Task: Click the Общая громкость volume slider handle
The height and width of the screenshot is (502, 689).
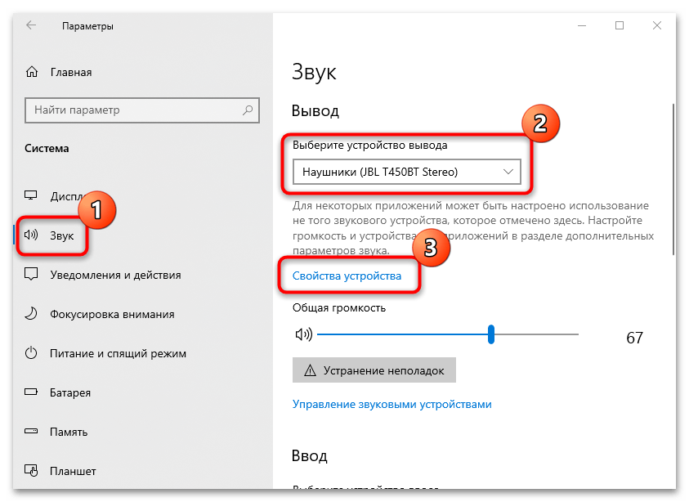Action: click(x=491, y=334)
